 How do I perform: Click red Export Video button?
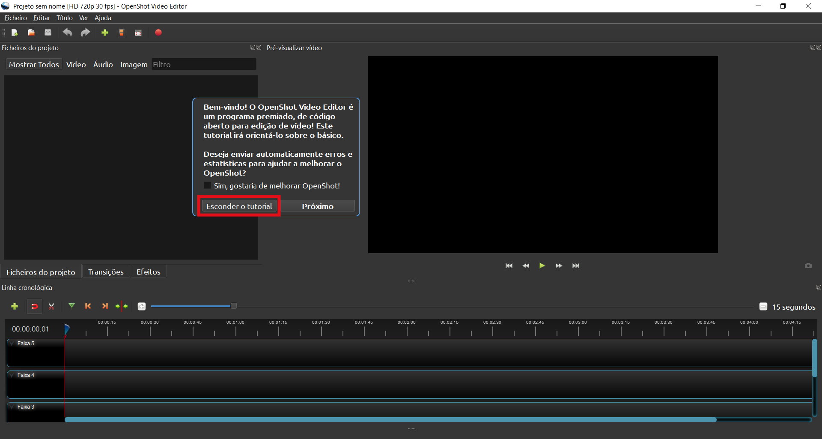(158, 33)
